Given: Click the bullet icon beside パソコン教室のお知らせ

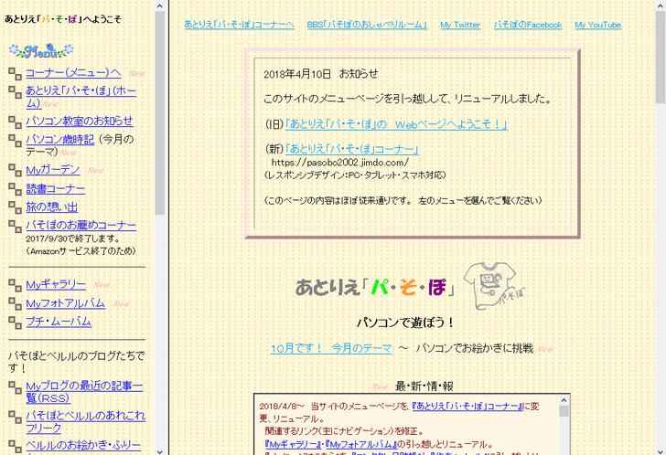Looking at the screenshot, I should click(15, 122).
